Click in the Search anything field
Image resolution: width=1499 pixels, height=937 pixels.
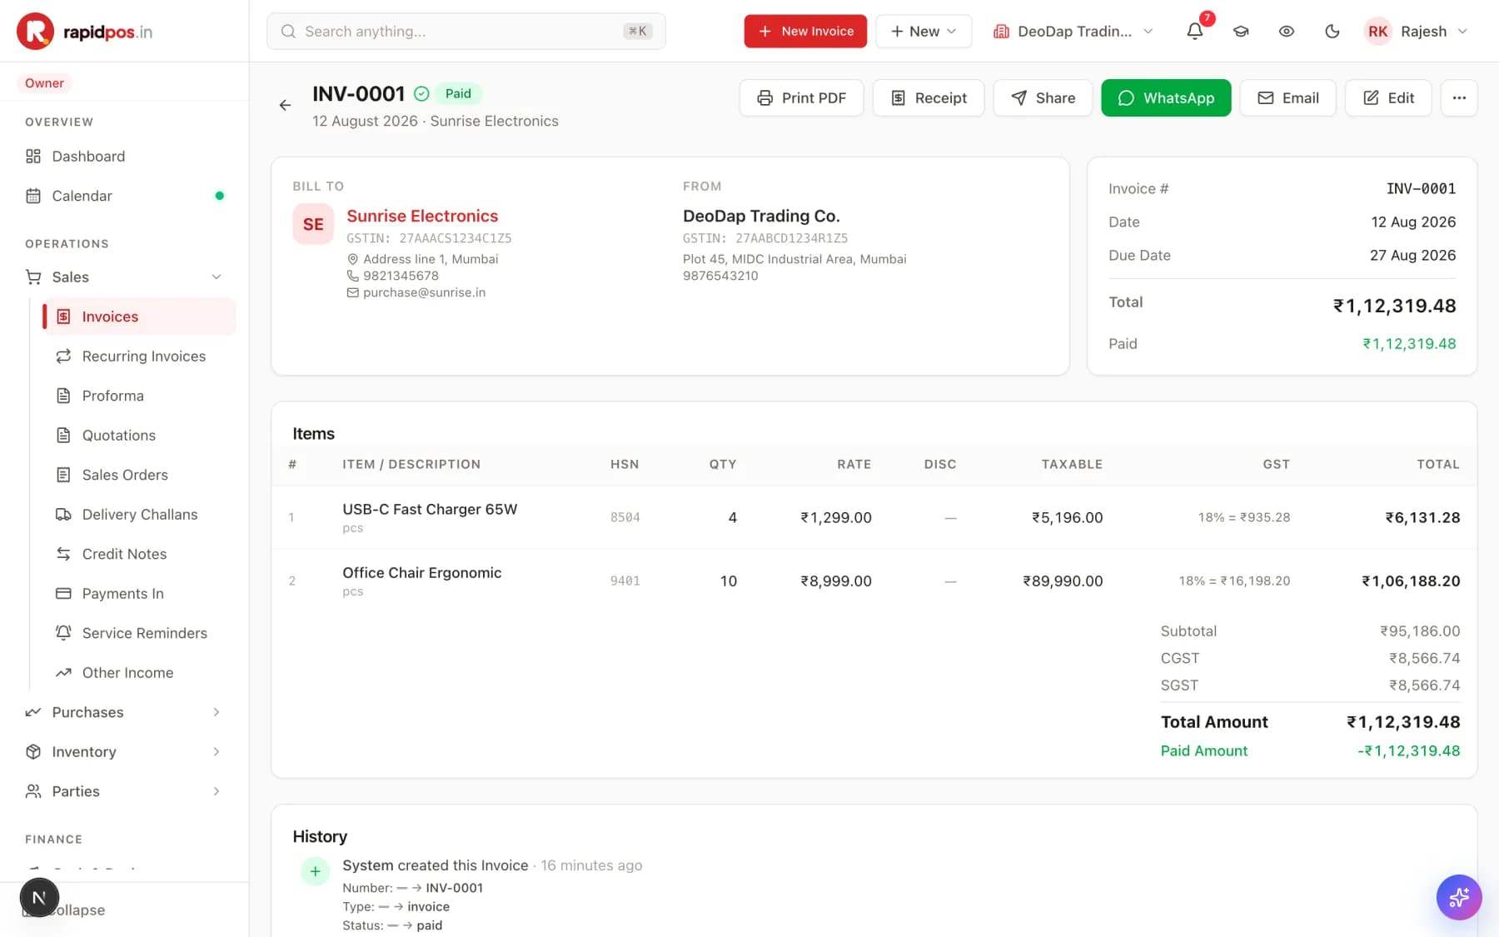tap(466, 31)
